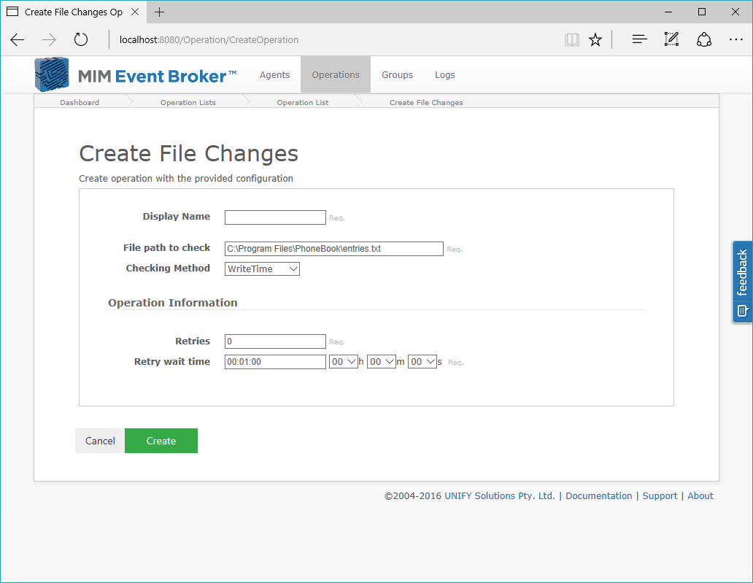This screenshot has width=753, height=583.
Task: Click Create File Changes breadcrumb
Action: coord(426,102)
